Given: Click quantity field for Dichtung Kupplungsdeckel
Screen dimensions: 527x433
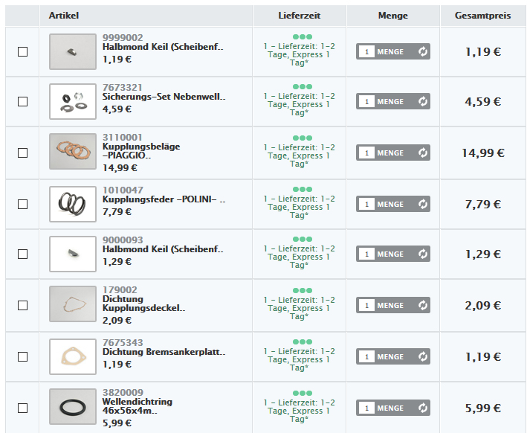Looking at the screenshot, I should 366,305.
